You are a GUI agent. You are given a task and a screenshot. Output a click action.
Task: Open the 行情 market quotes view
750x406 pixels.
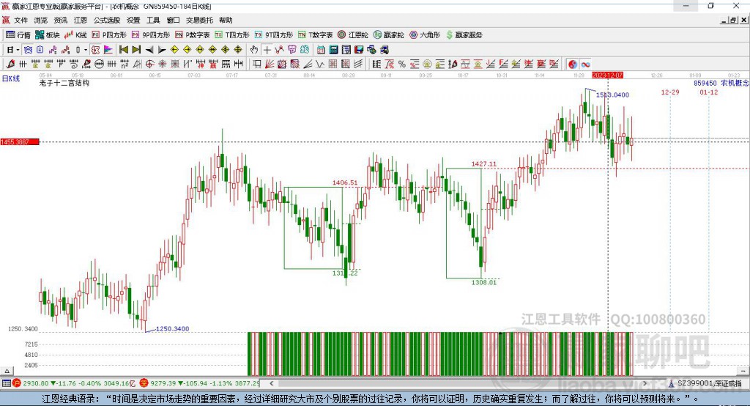coord(18,34)
